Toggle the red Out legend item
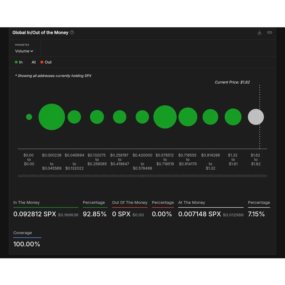Viewport: 285px width, 285px height. (46, 62)
